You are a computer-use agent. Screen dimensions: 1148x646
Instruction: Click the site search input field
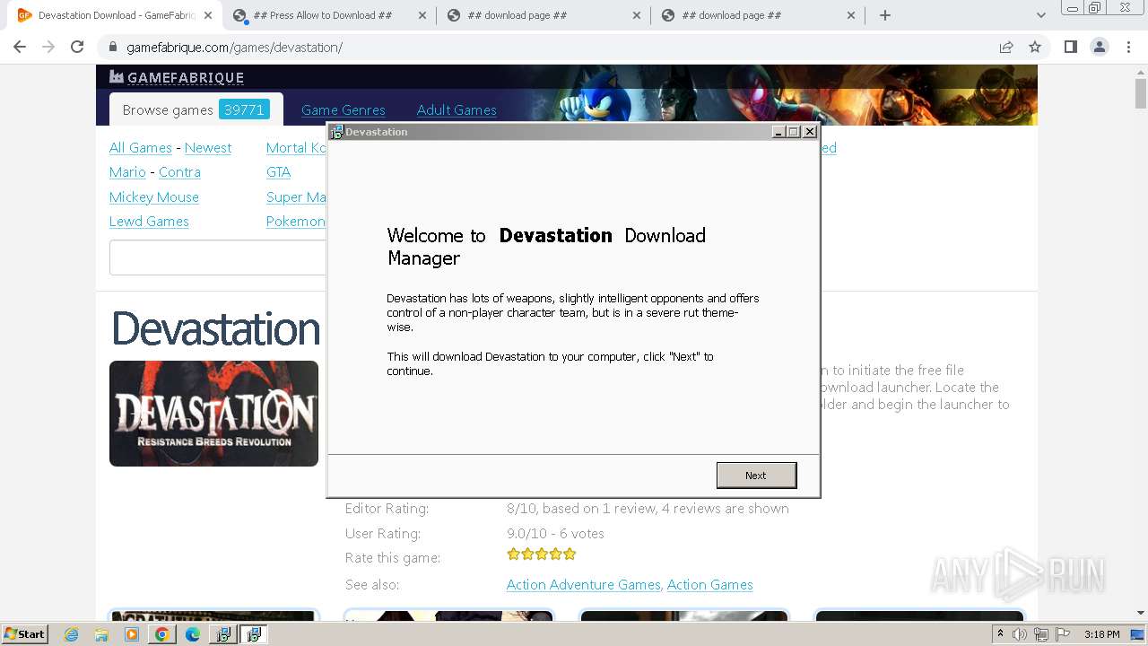point(218,258)
